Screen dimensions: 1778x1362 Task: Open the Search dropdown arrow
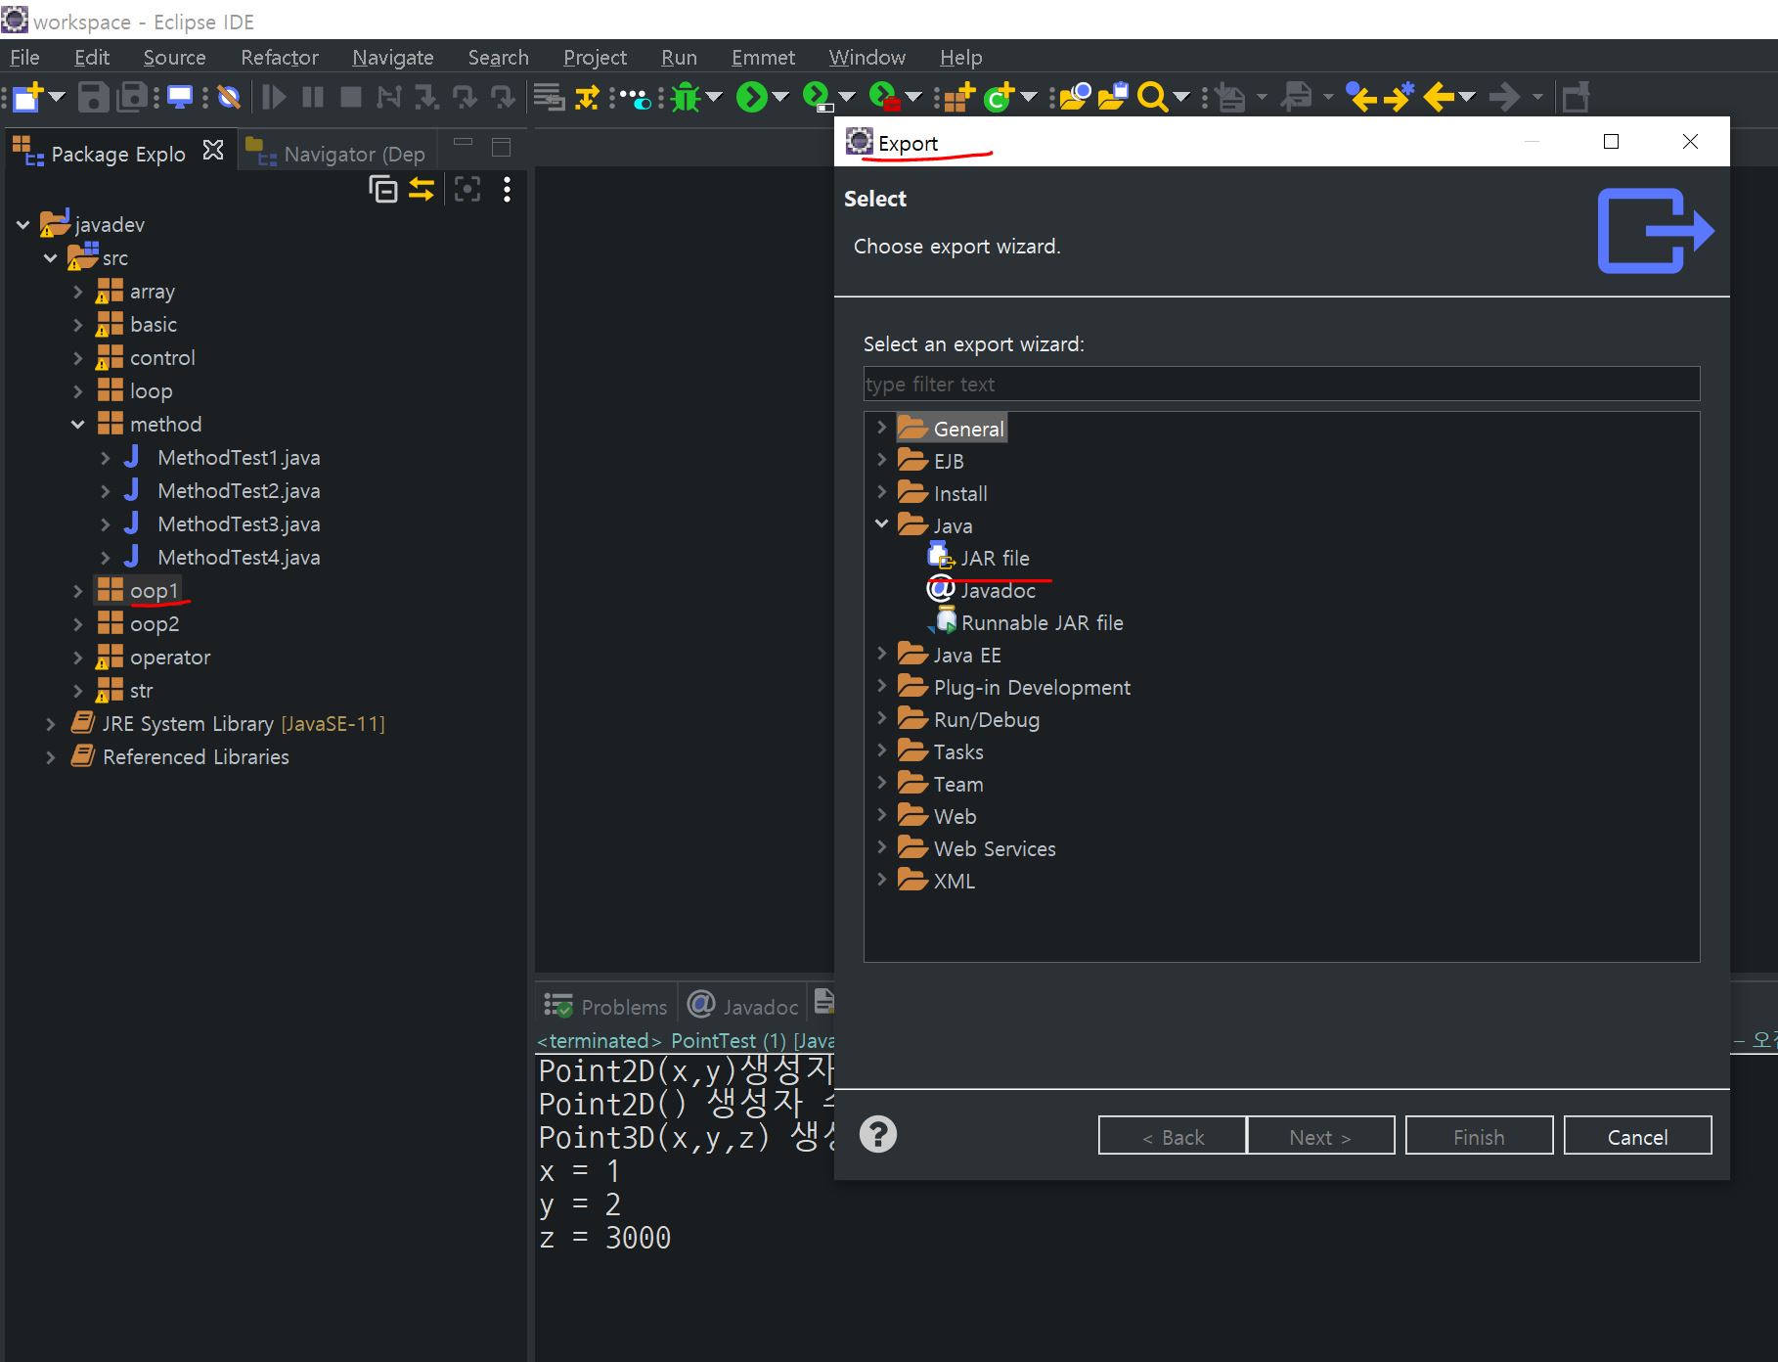pyautogui.click(x=1181, y=97)
